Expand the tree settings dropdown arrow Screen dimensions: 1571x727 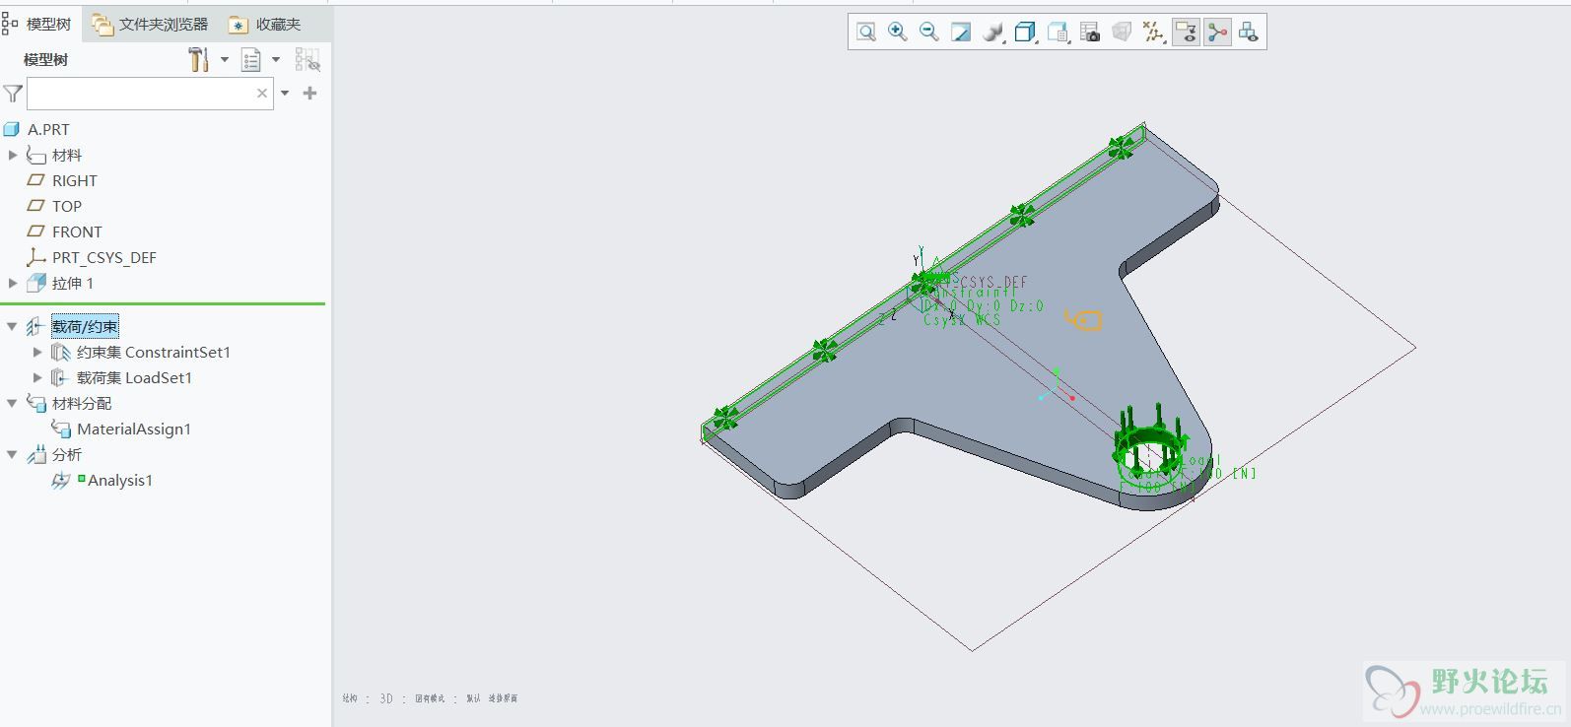point(225,60)
